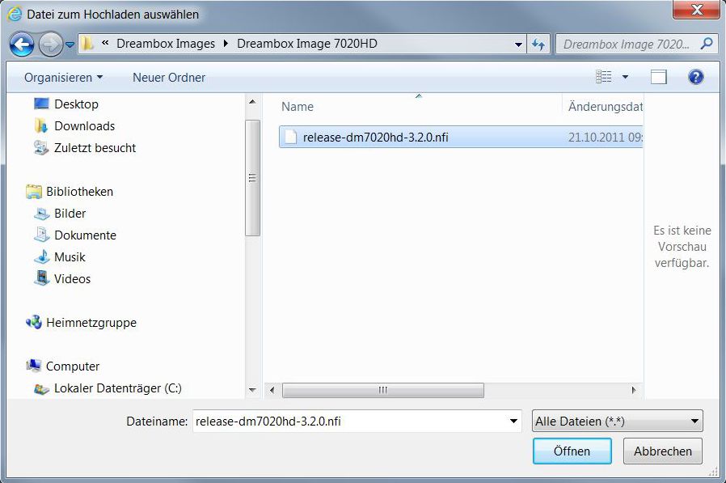The width and height of the screenshot is (726, 483).
Task: Select Computer in the navigation tree
Action: (x=73, y=366)
